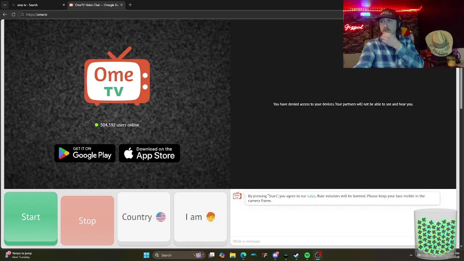464x261 pixels.
Task: Show hidden system tray icons
Action: point(411,255)
